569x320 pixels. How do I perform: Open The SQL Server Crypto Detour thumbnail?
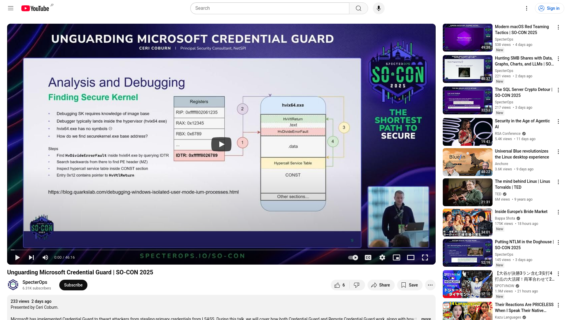click(468, 100)
